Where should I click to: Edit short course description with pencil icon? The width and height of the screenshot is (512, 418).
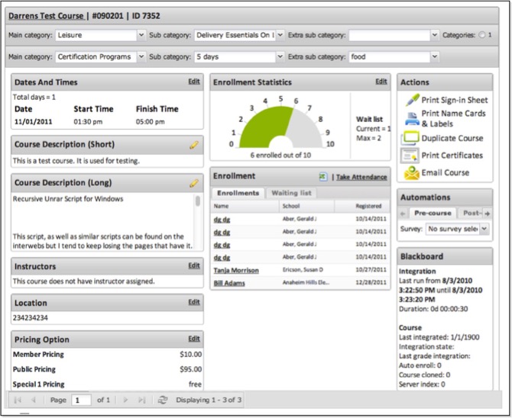(x=194, y=144)
